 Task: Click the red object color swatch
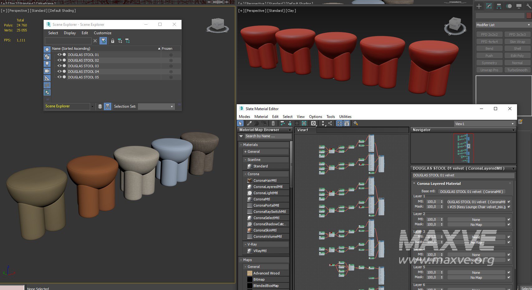529,16
